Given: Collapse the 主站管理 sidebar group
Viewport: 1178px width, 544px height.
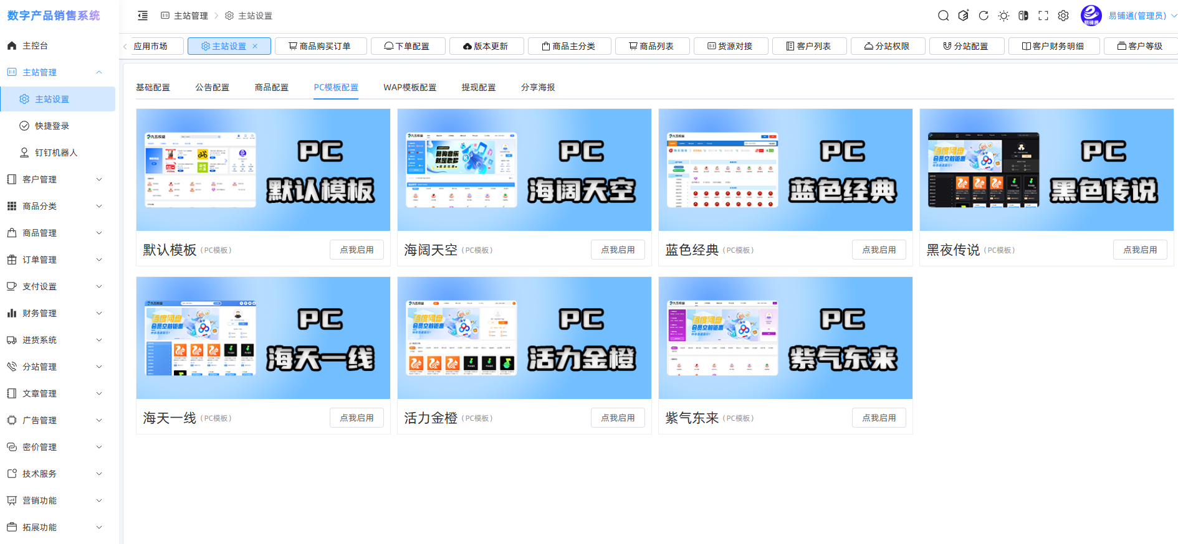Looking at the screenshot, I should [57, 72].
